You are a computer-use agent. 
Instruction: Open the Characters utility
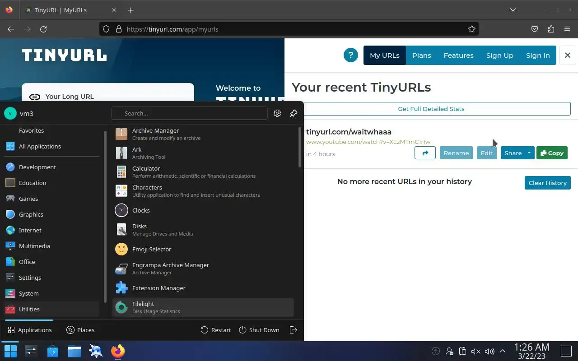tap(203, 191)
